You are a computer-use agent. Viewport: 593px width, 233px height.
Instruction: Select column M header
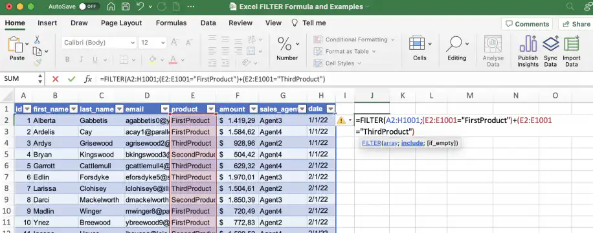470,96
